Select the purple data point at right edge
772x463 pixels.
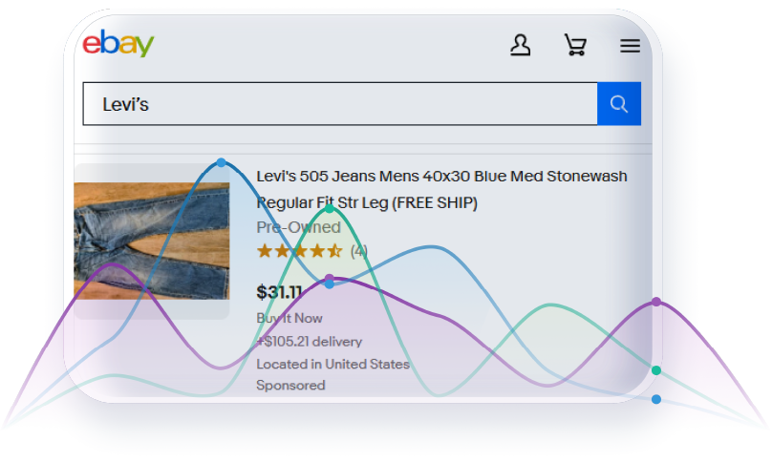coord(656,302)
